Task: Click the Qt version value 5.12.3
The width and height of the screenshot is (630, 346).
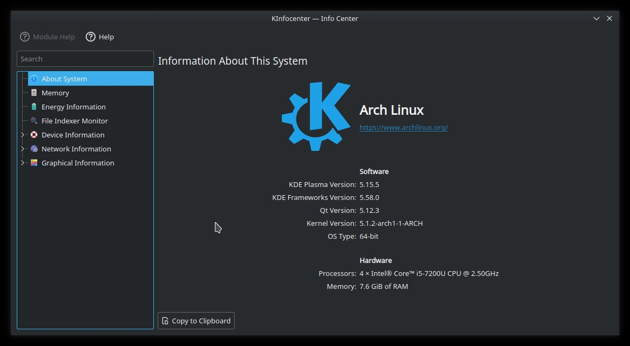Action: click(x=369, y=210)
